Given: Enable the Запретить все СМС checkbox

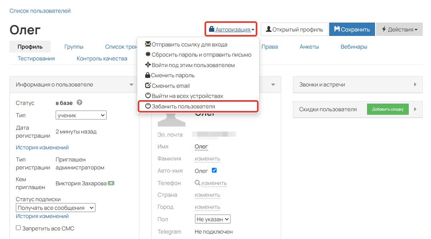Looking at the screenshot, I should point(18,228).
